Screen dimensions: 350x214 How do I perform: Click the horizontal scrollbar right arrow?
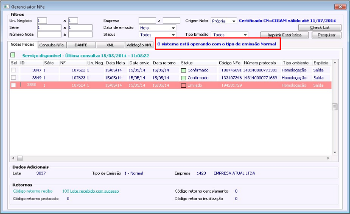328,158
